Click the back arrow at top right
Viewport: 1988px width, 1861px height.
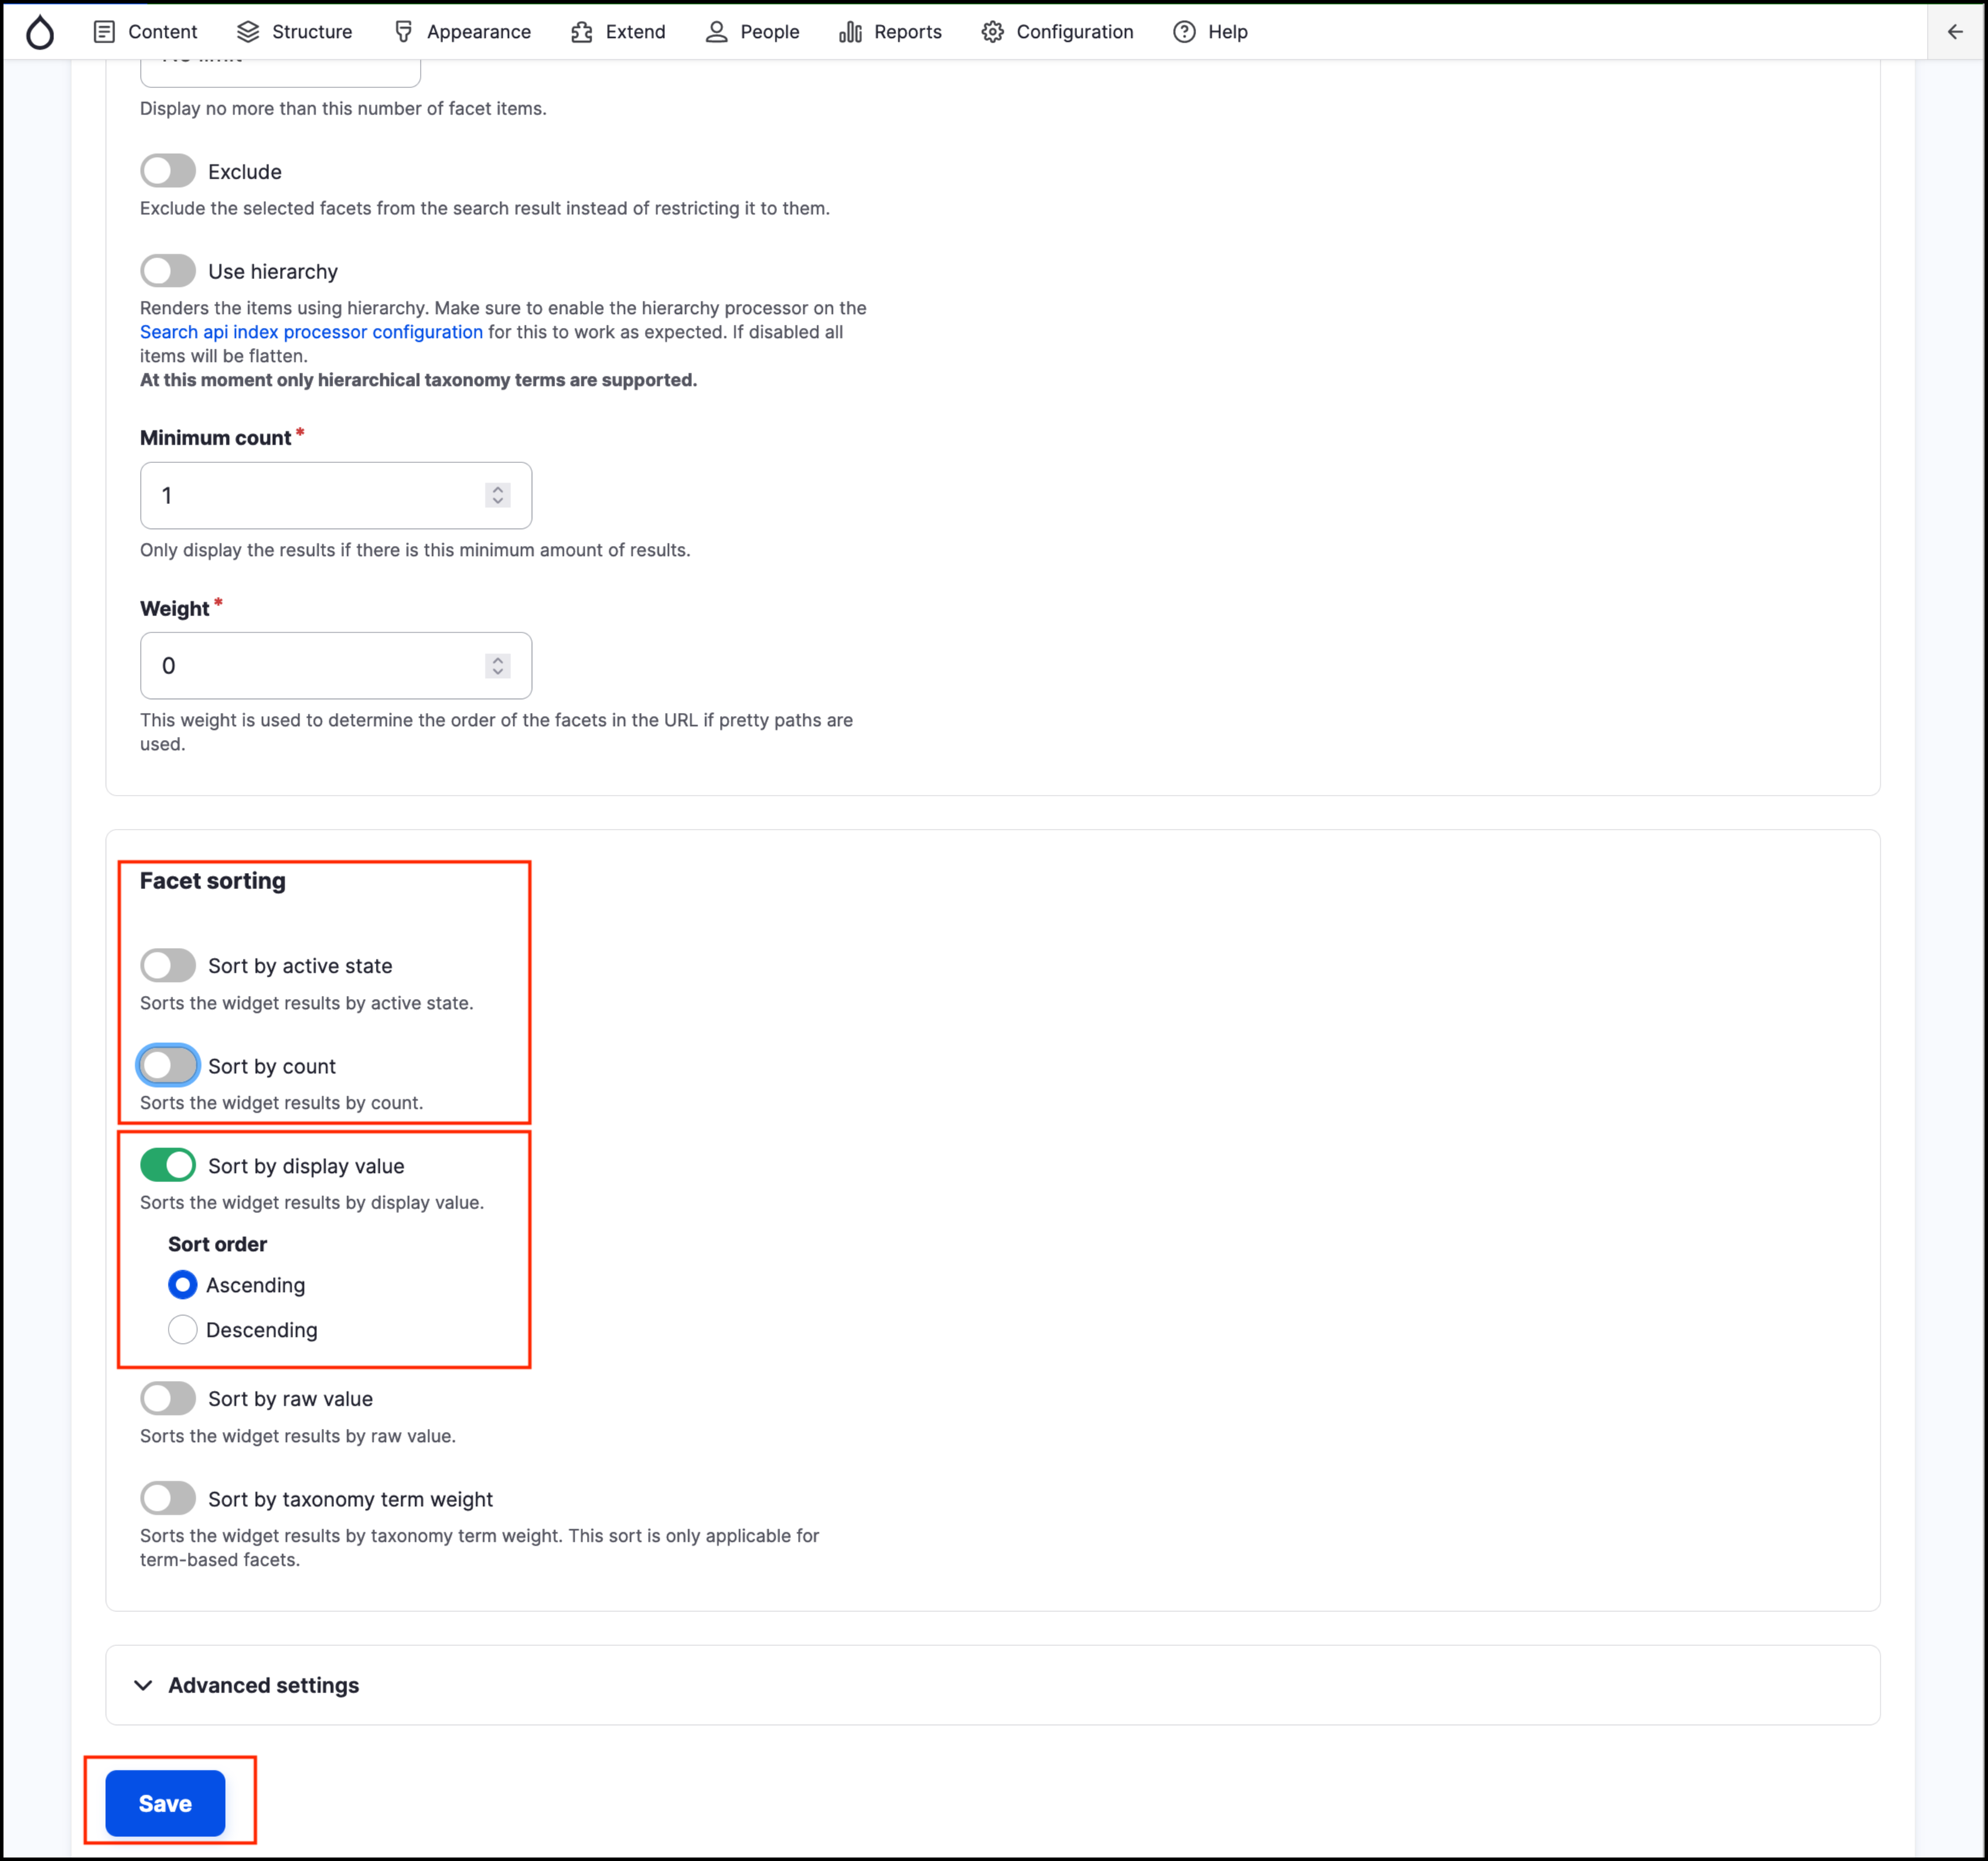[1953, 31]
